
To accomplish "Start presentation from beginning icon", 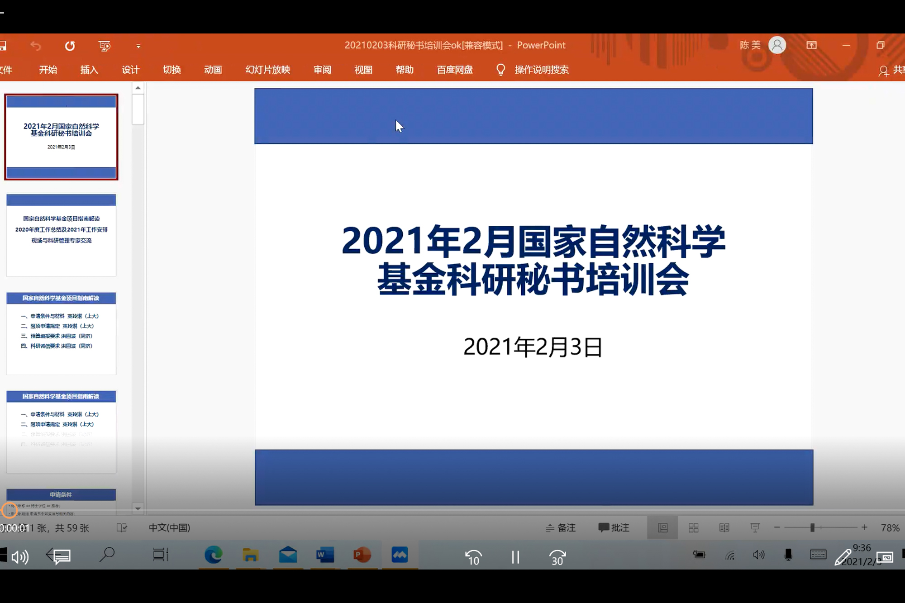I will coord(104,46).
